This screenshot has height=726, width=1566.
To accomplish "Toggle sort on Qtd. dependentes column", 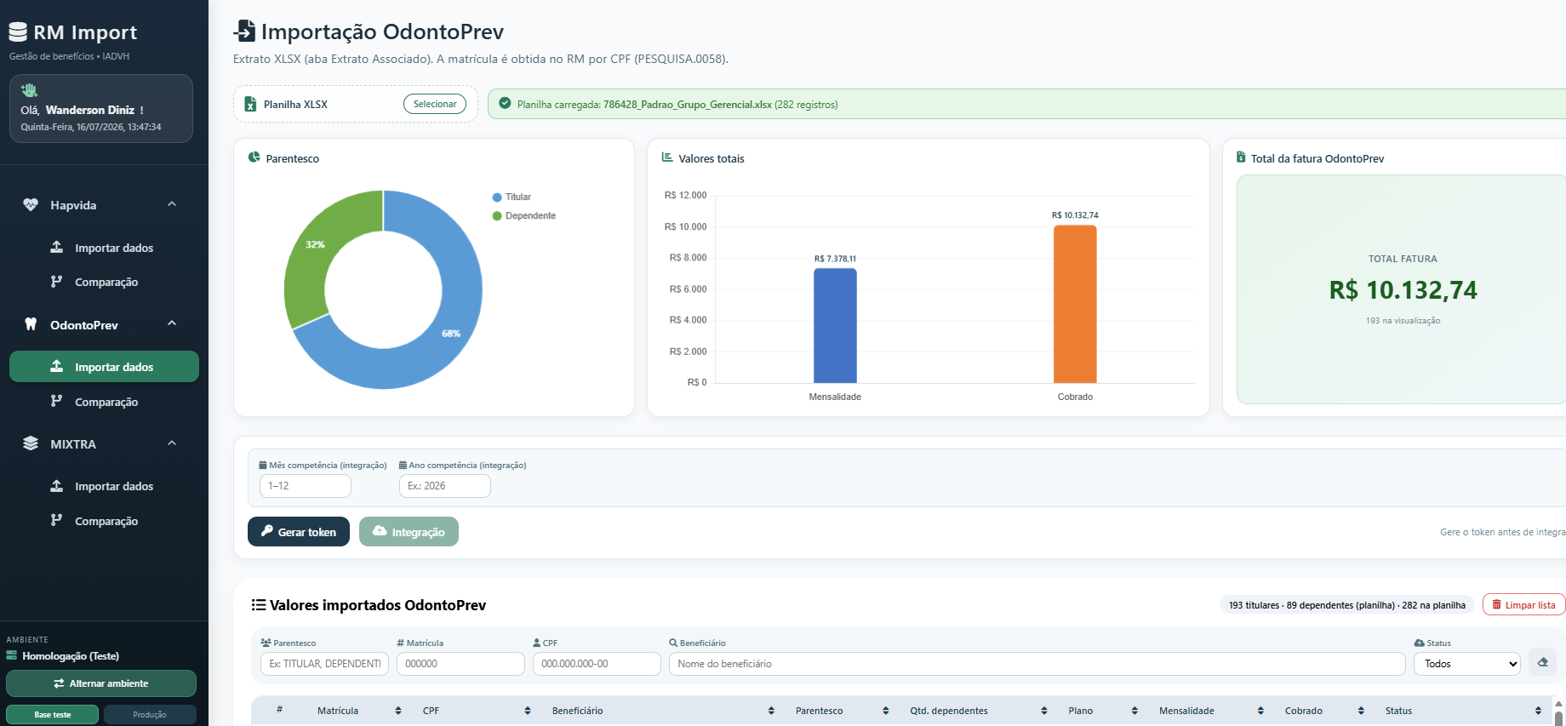I will point(1044,711).
